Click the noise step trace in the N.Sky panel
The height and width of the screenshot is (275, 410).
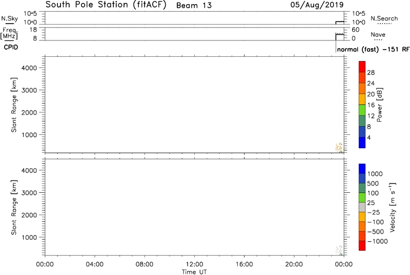[340, 22]
